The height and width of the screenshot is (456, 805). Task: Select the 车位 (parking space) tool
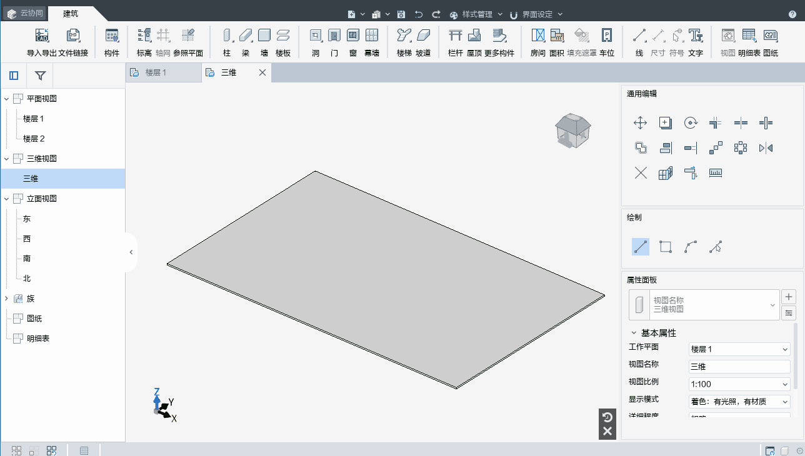(607, 42)
